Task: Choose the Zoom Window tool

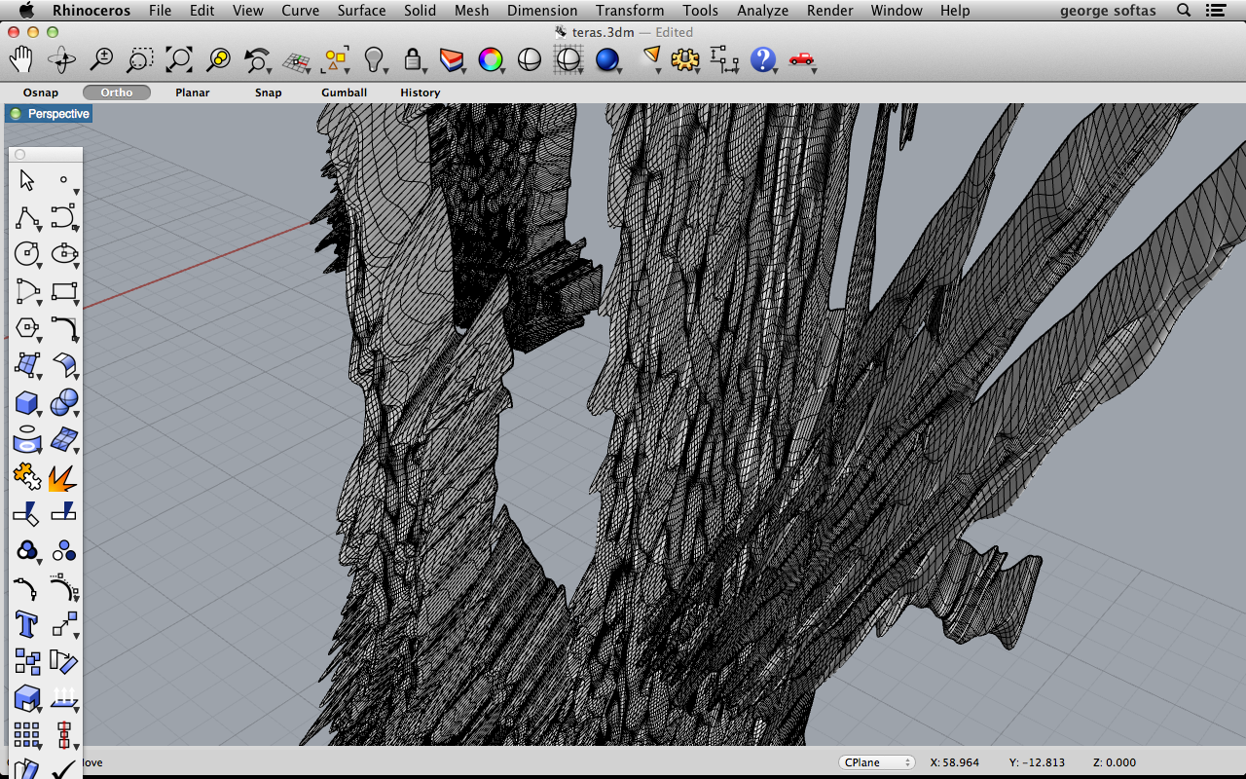Action: (140, 60)
